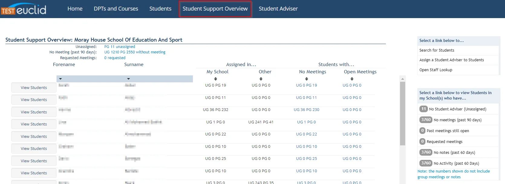
Task: View Students for the UG 1 PG 0 row
Action: click(x=34, y=124)
